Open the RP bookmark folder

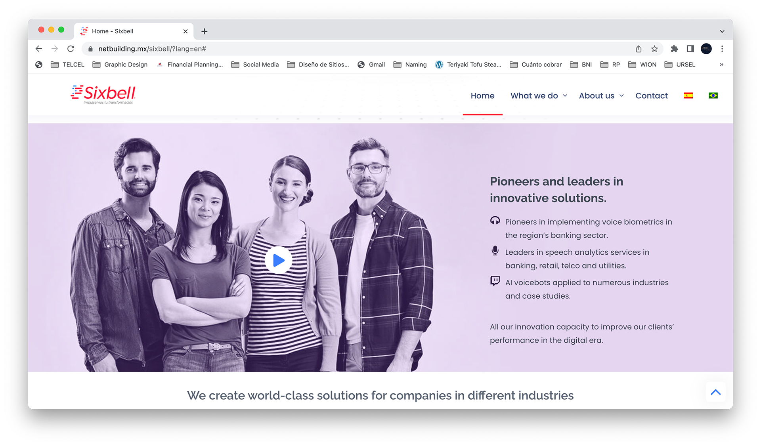(610, 65)
